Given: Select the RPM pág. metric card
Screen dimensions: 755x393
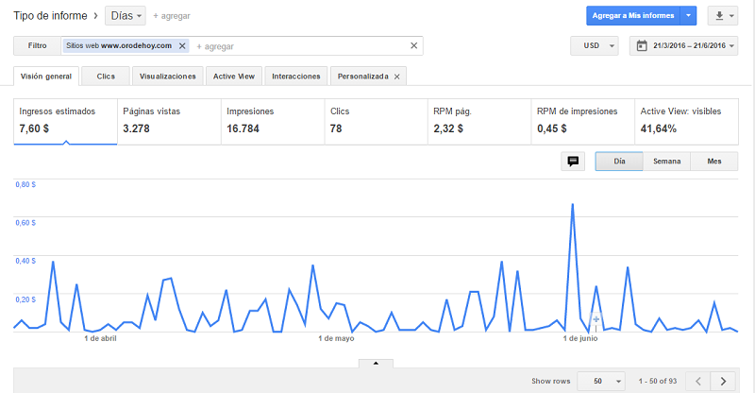Looking at the screenshot, I should 479,122.
